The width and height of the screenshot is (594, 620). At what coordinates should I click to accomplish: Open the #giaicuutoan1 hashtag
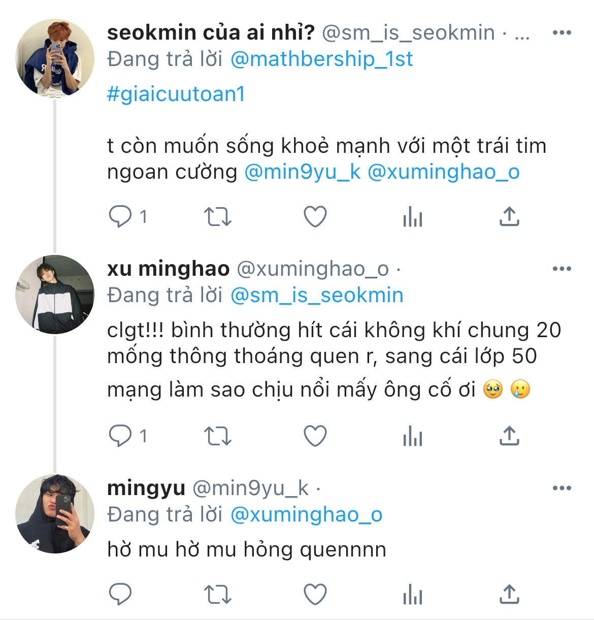click(176, 94)
